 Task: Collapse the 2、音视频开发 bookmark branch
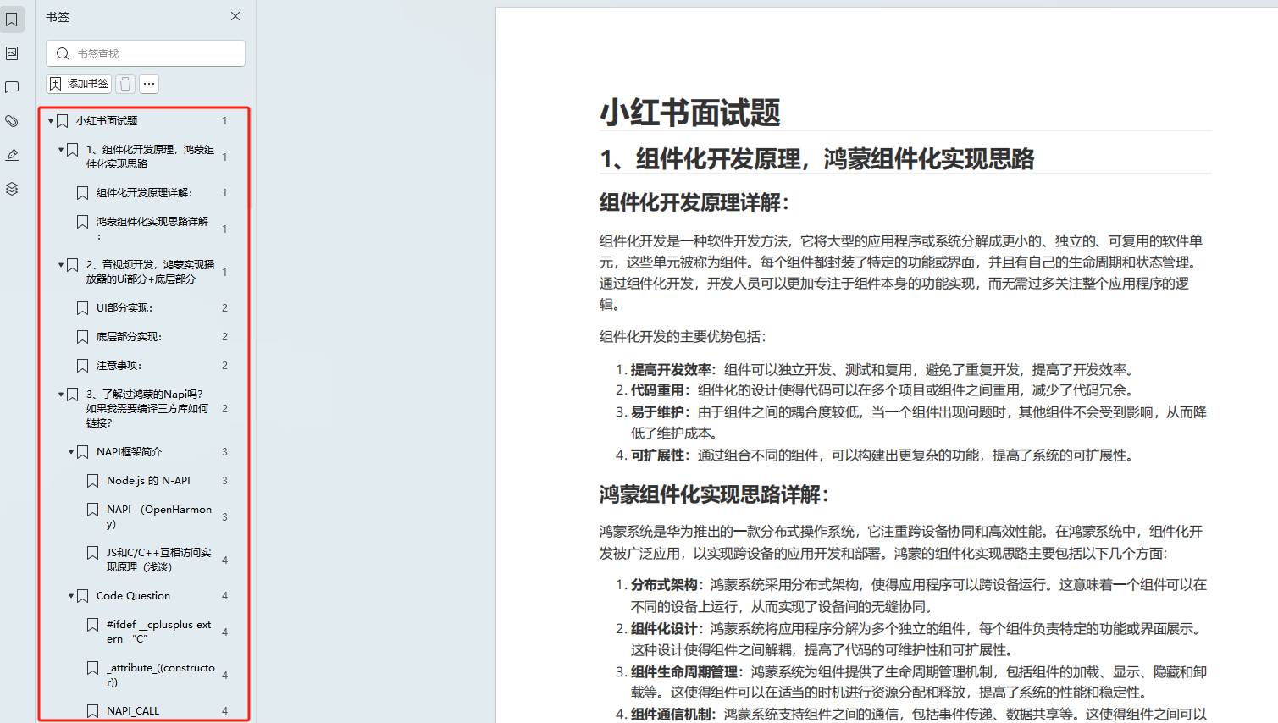[x=61, y=265]
